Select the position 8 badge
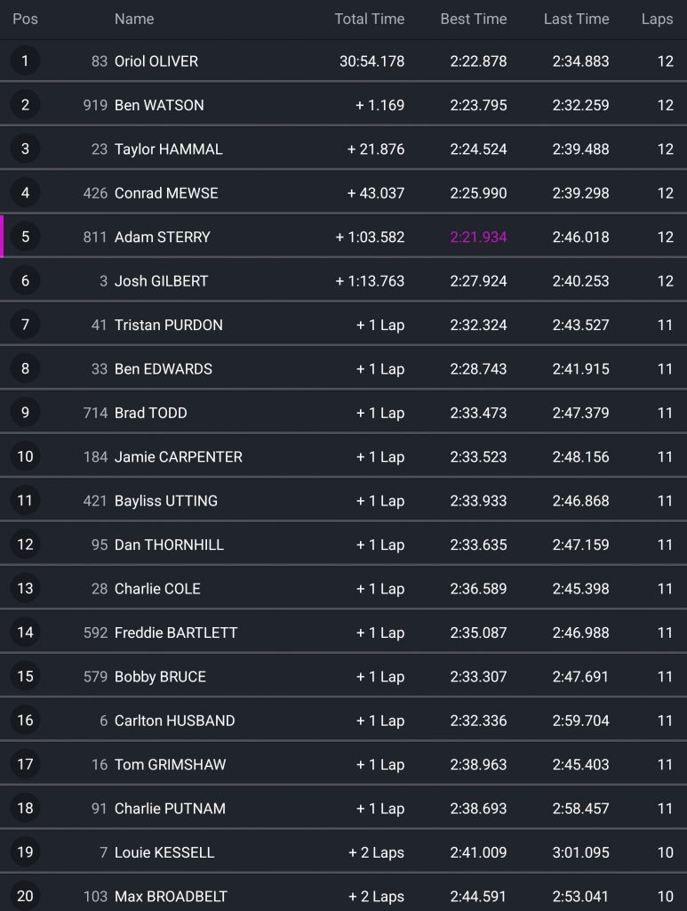This screenshot has width=687, height=911. (25, 369)
